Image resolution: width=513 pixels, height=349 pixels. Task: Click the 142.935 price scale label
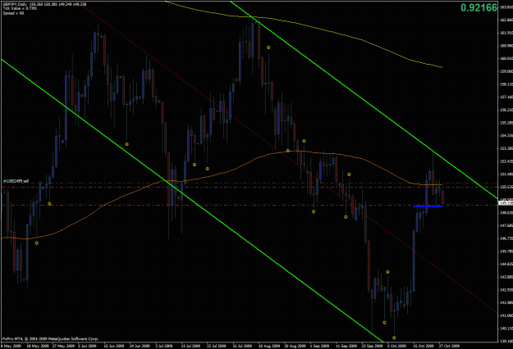[506, 290]
